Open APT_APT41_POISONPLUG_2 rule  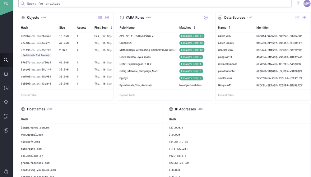pos(137,36)
